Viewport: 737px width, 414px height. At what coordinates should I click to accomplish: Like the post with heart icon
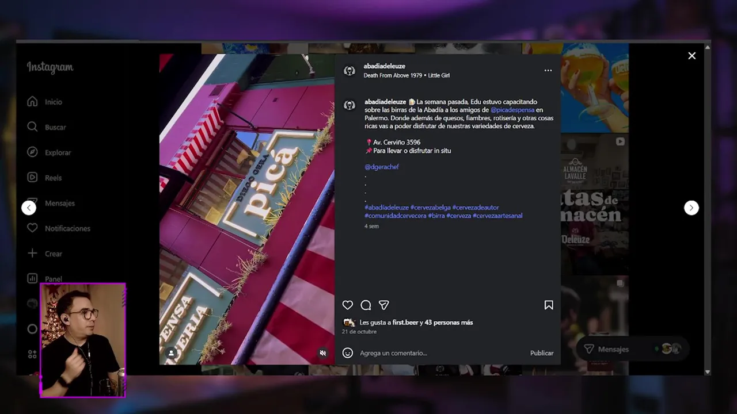(348, 305)
